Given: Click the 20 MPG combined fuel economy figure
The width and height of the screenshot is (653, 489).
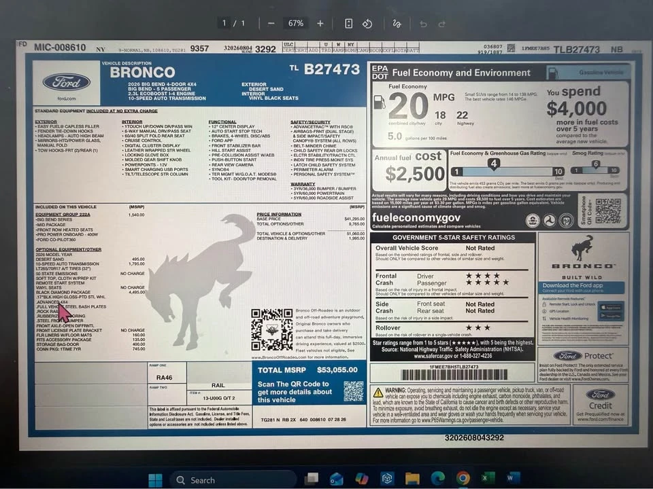Looking at the screenshot, I should tap(408, 106).
